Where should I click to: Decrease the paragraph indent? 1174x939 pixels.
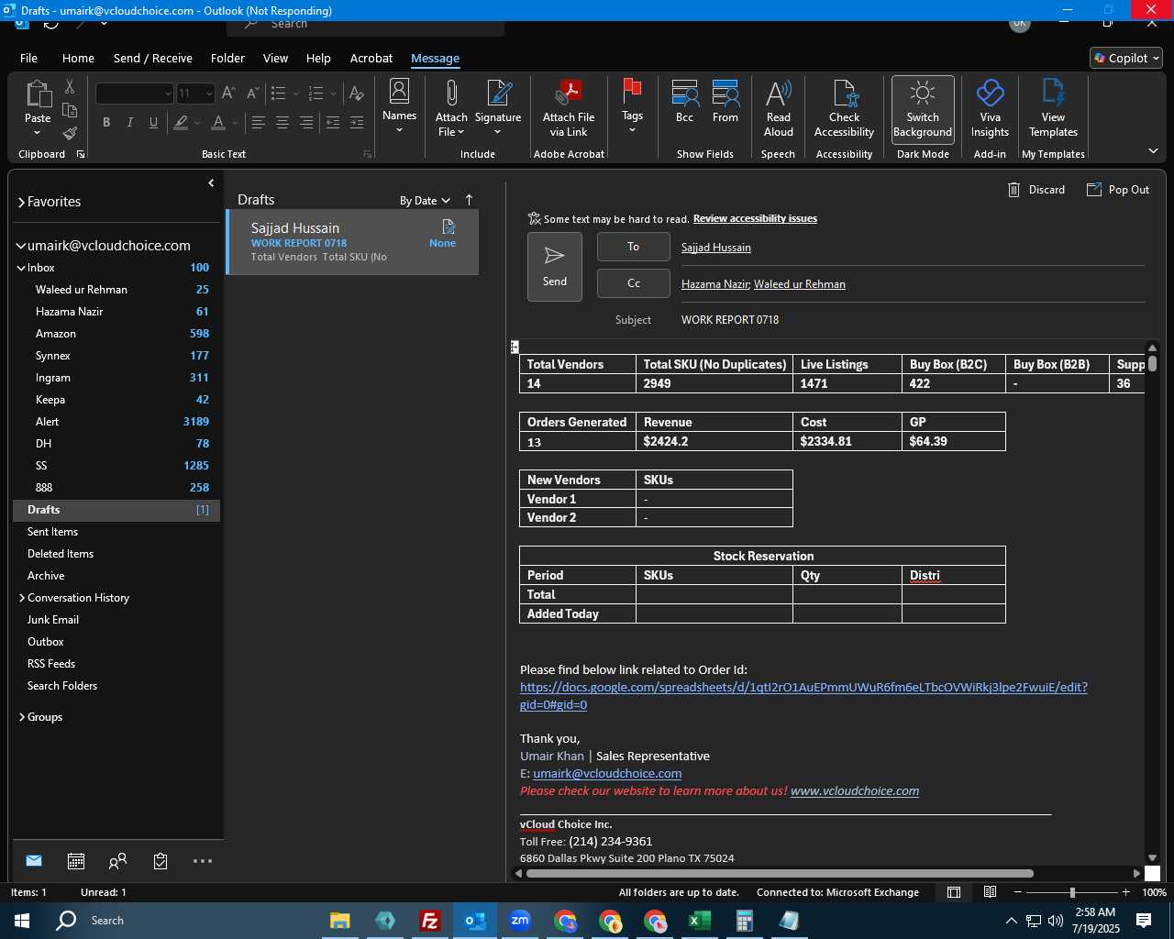pyautogui.click(x=333, y=122)
